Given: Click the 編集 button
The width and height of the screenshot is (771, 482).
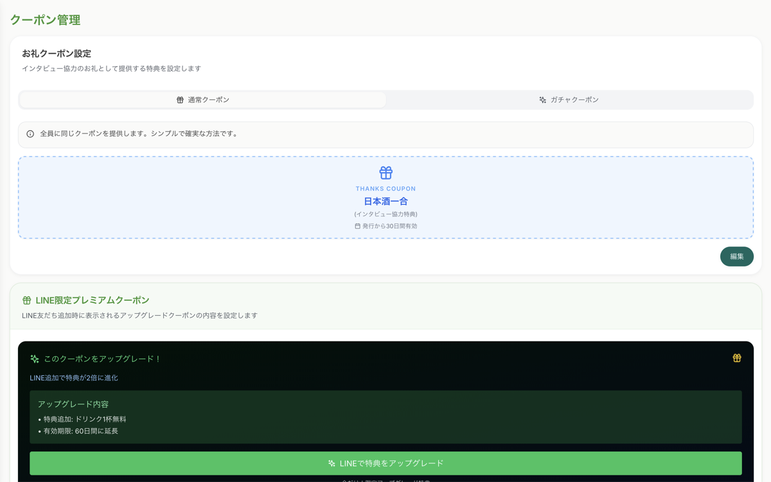Looking at the screenshot, I should tap(736, 256).
